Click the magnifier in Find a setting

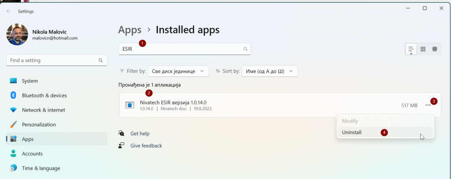(100, 60)
